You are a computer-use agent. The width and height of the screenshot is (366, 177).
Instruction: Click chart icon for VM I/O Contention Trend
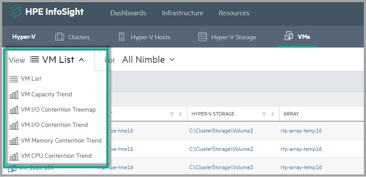pos(14,126)
